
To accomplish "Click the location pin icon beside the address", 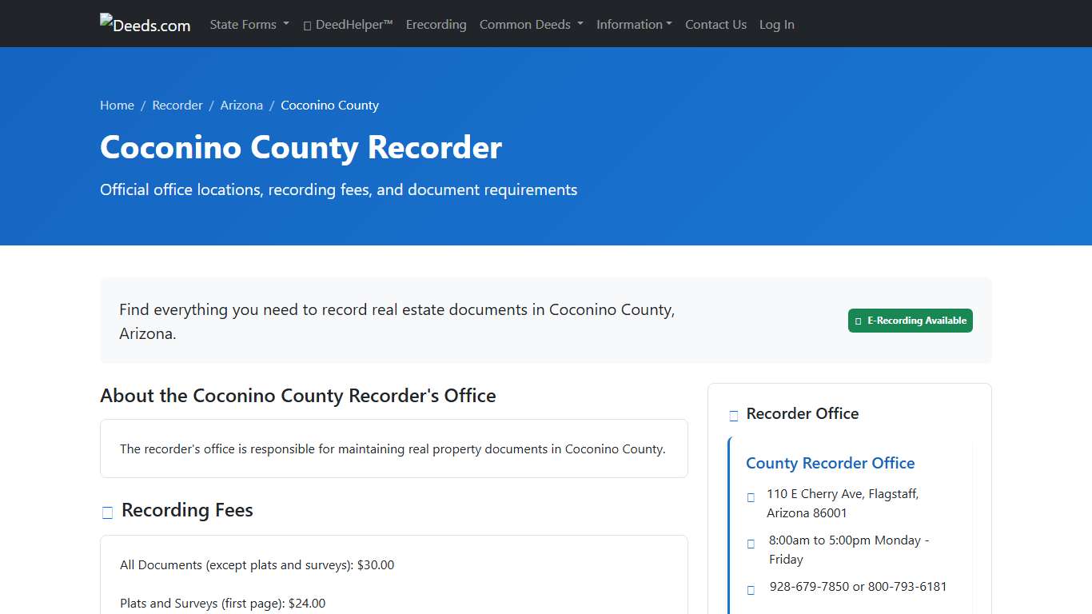I will [x=751, y=496].
